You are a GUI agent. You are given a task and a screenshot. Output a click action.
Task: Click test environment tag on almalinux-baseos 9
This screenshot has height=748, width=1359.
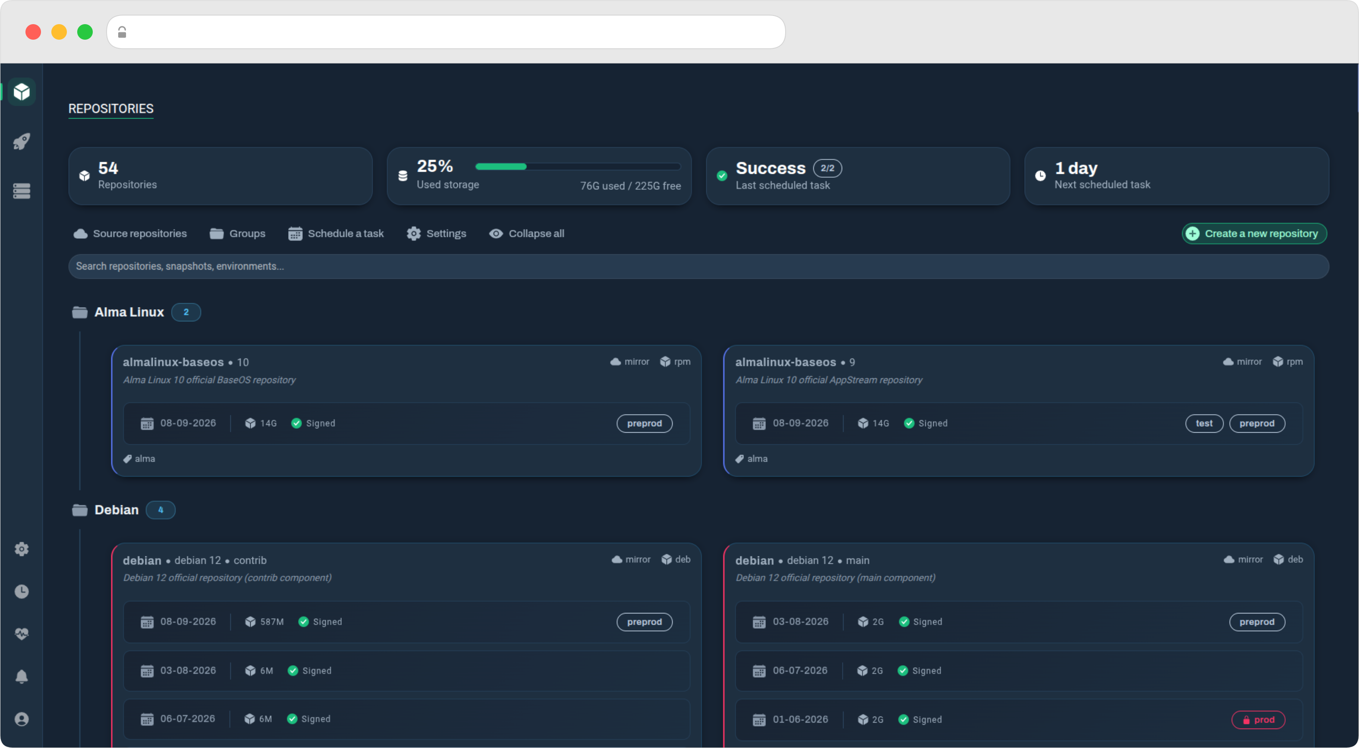click(1205, 424)
